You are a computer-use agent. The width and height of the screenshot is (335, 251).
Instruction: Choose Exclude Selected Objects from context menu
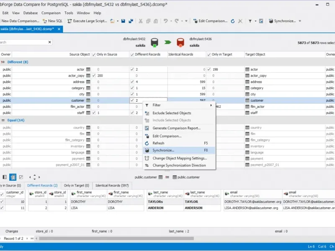179,113
